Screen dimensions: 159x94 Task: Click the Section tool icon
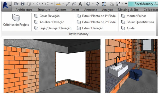(97, 4)
